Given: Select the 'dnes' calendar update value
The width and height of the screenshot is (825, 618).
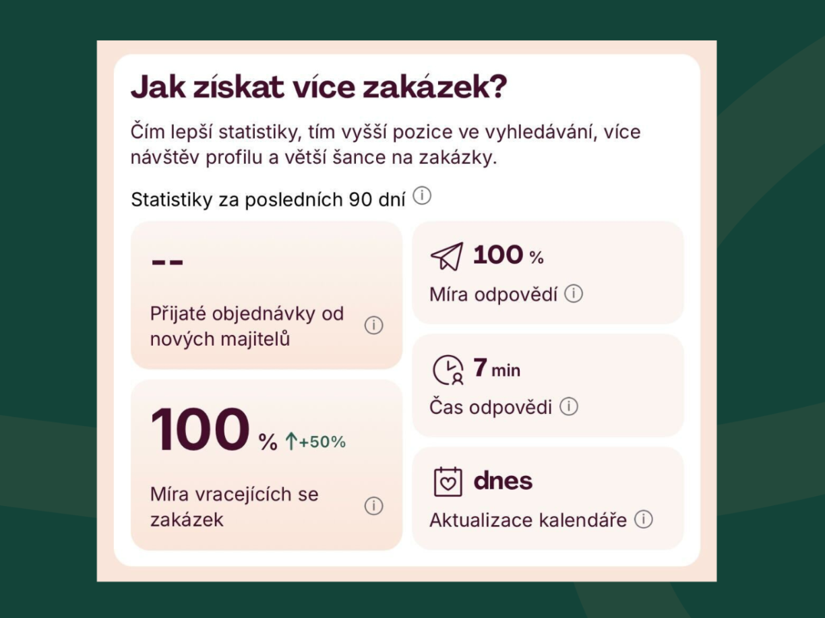Looking at the screenshot, I should 503,481.
